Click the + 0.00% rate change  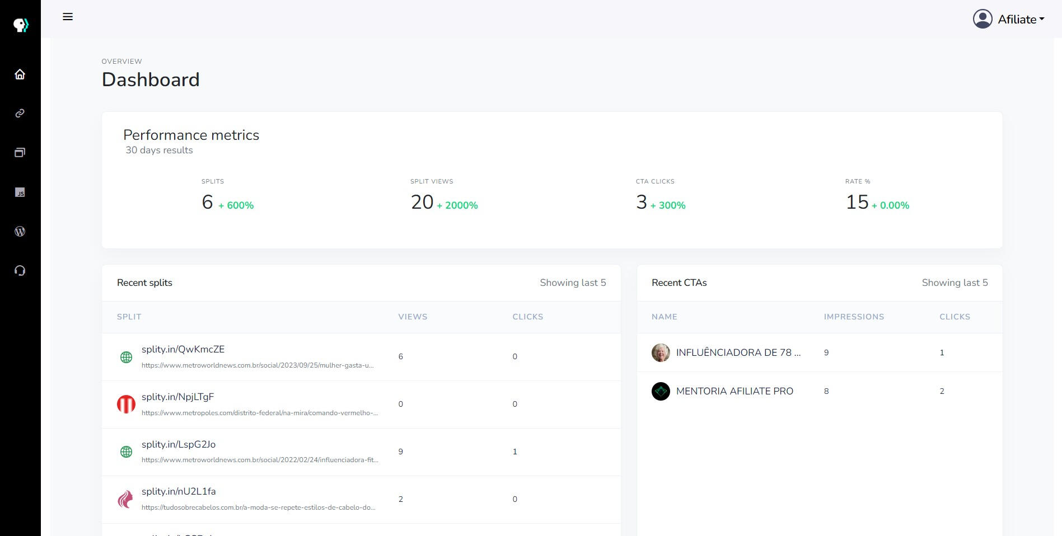[x=890, y=205]
